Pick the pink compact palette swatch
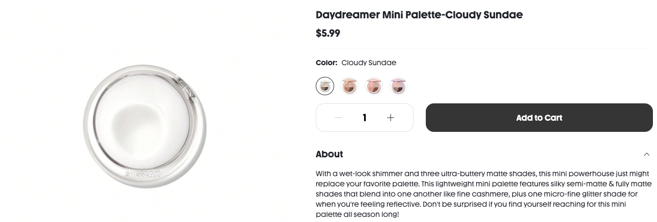Viewport: 657px width, 222px height. pos(374,86)
